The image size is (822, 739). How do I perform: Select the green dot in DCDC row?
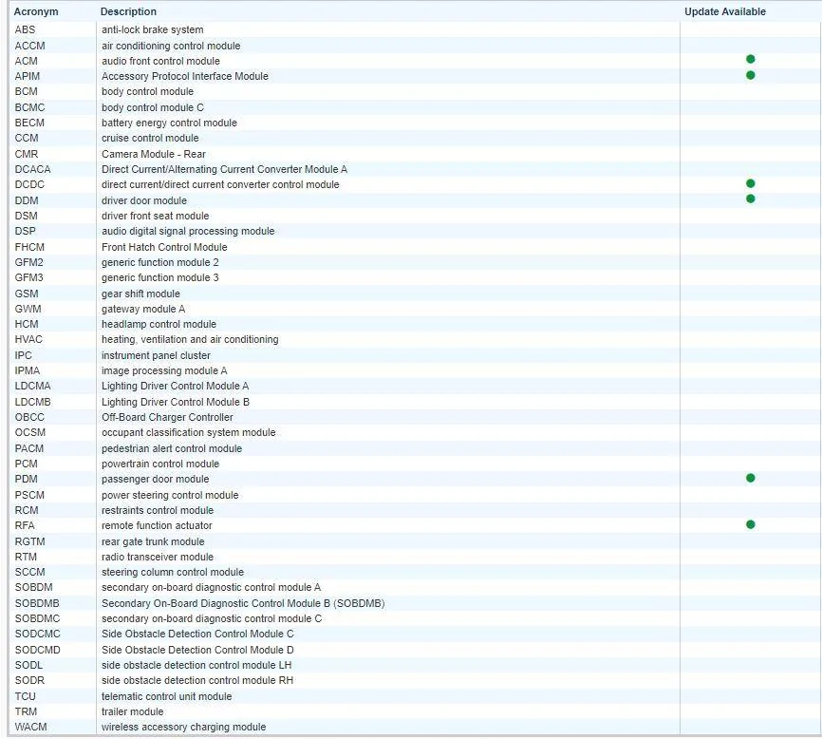tap(750, 183)
